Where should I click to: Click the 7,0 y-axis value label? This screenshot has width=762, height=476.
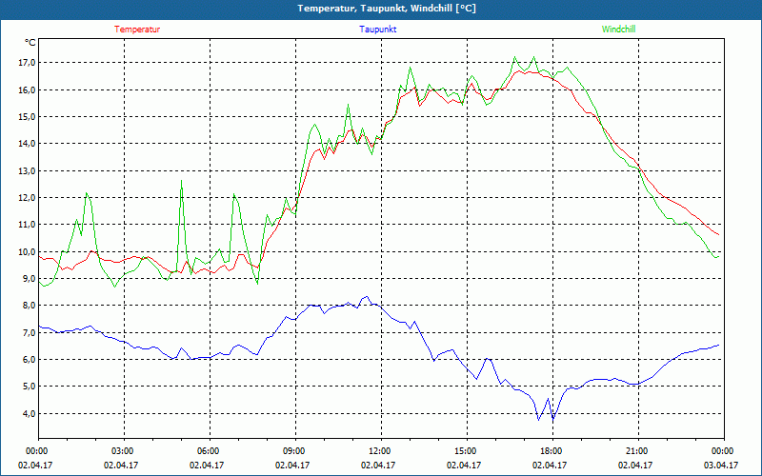click(x=26, y=333)
